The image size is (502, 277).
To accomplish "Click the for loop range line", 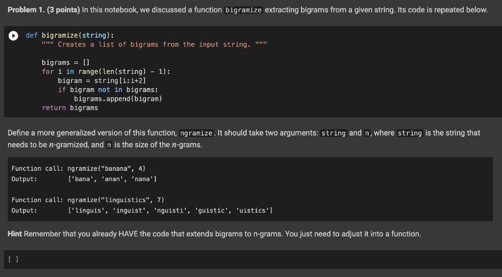I will pyautogui.click(x=106, y=71).
